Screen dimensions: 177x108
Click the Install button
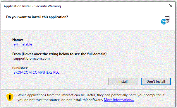(123, 82)
